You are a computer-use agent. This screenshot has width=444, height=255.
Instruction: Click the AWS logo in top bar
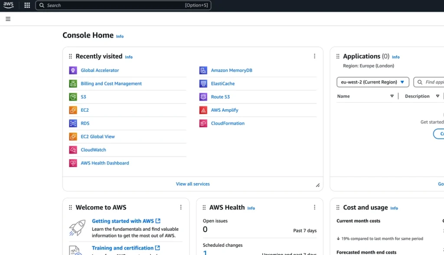tap(9, 5)
